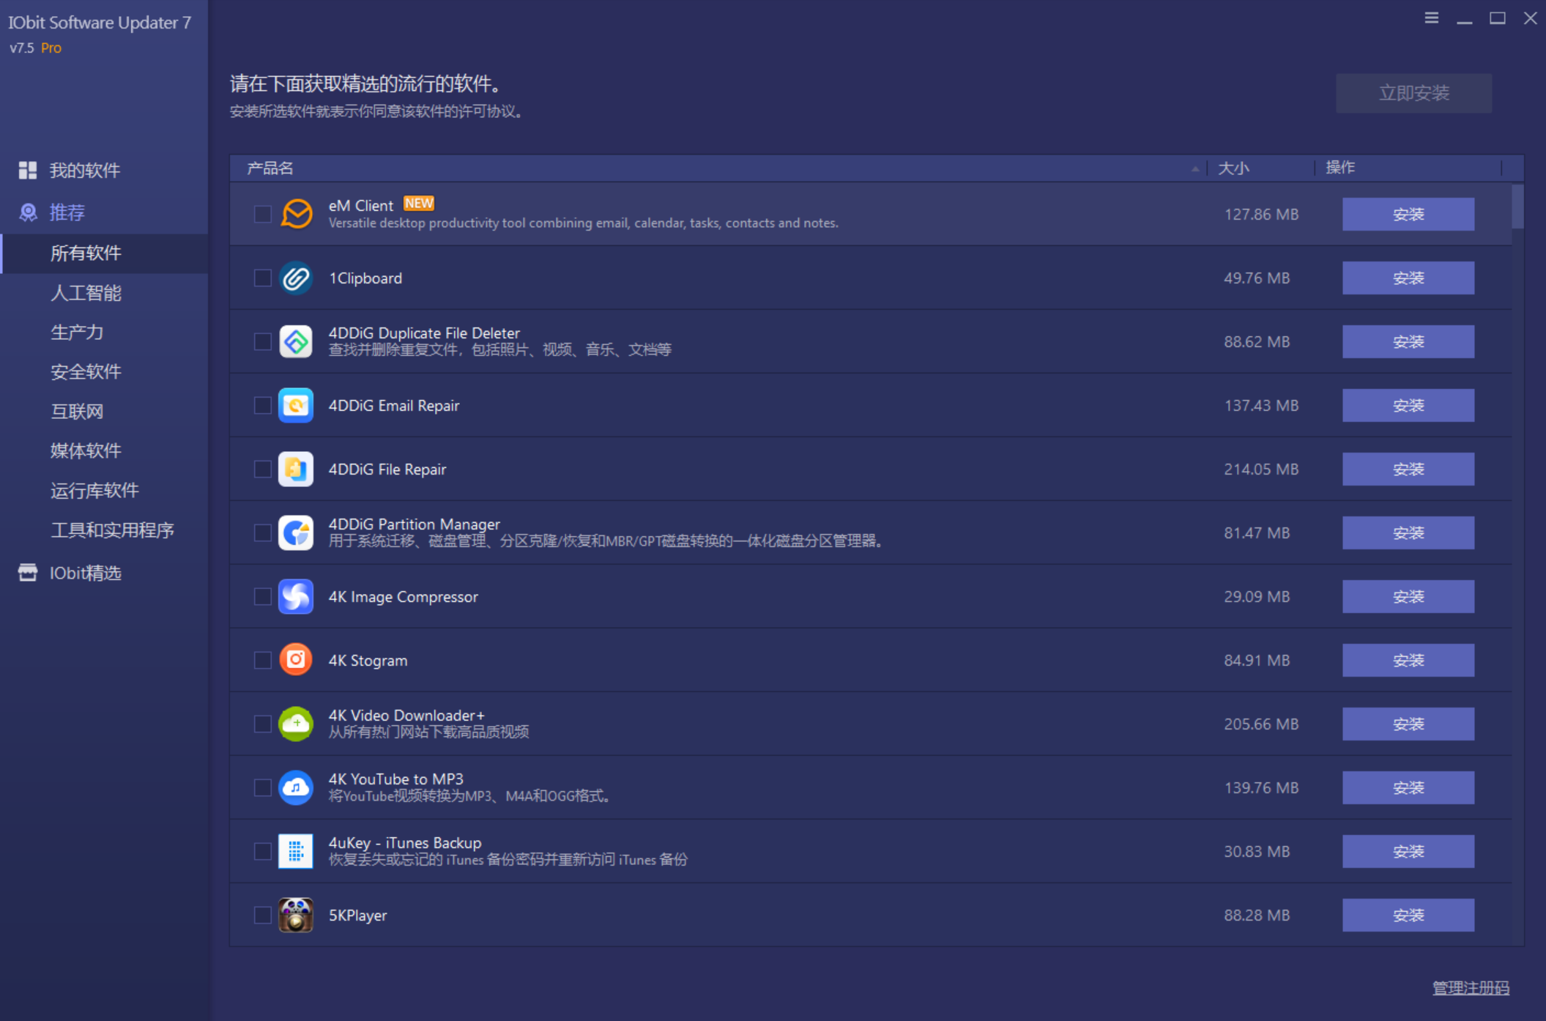This screenshot has width=1546, height=1021.
Task: Check the 4DDiG Email Repair box
Action: 262,406
